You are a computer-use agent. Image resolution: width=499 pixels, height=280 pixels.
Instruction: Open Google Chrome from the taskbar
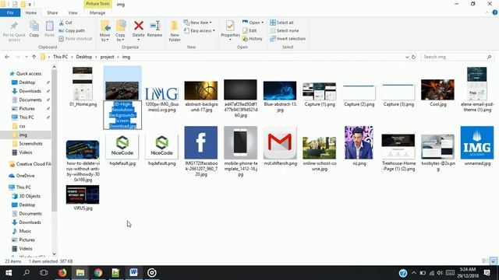point(98,273)
